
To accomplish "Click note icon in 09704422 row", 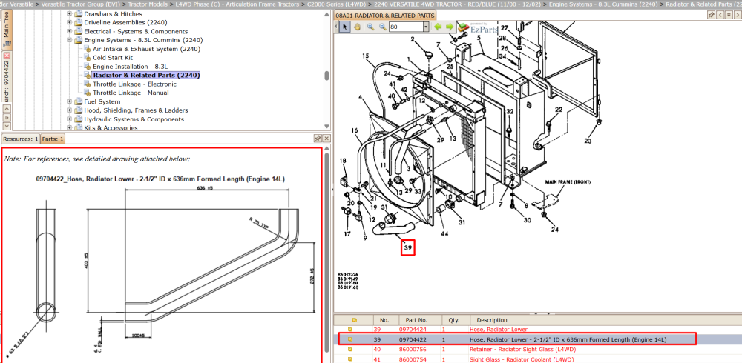I will 350,339.
